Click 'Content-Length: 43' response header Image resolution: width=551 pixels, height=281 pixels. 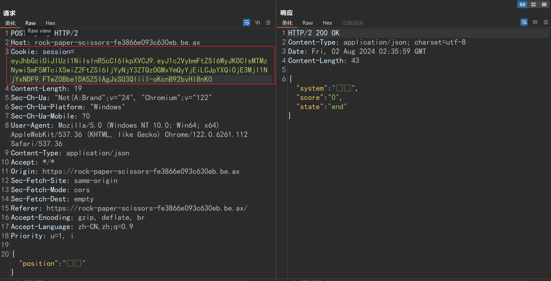(323, 61)
